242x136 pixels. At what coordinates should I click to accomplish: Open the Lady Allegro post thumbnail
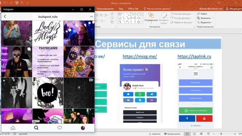[x=48, y=33]
